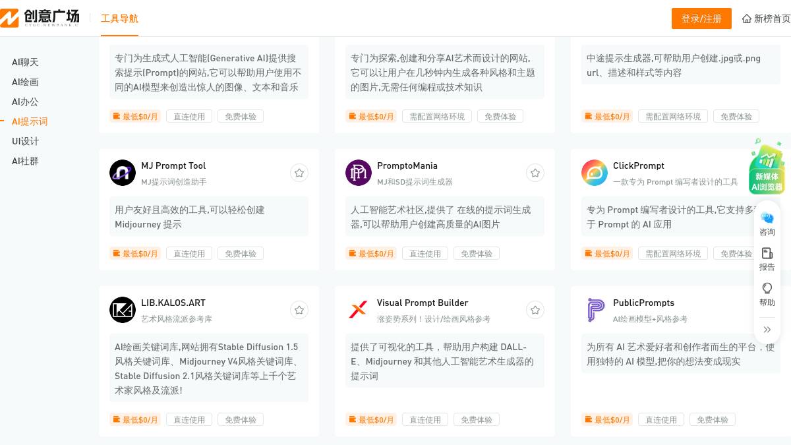Open the 新媒体AI浏览器 promo badge
The width and height of the screenshot is (791, 445).
coord(767,167)
